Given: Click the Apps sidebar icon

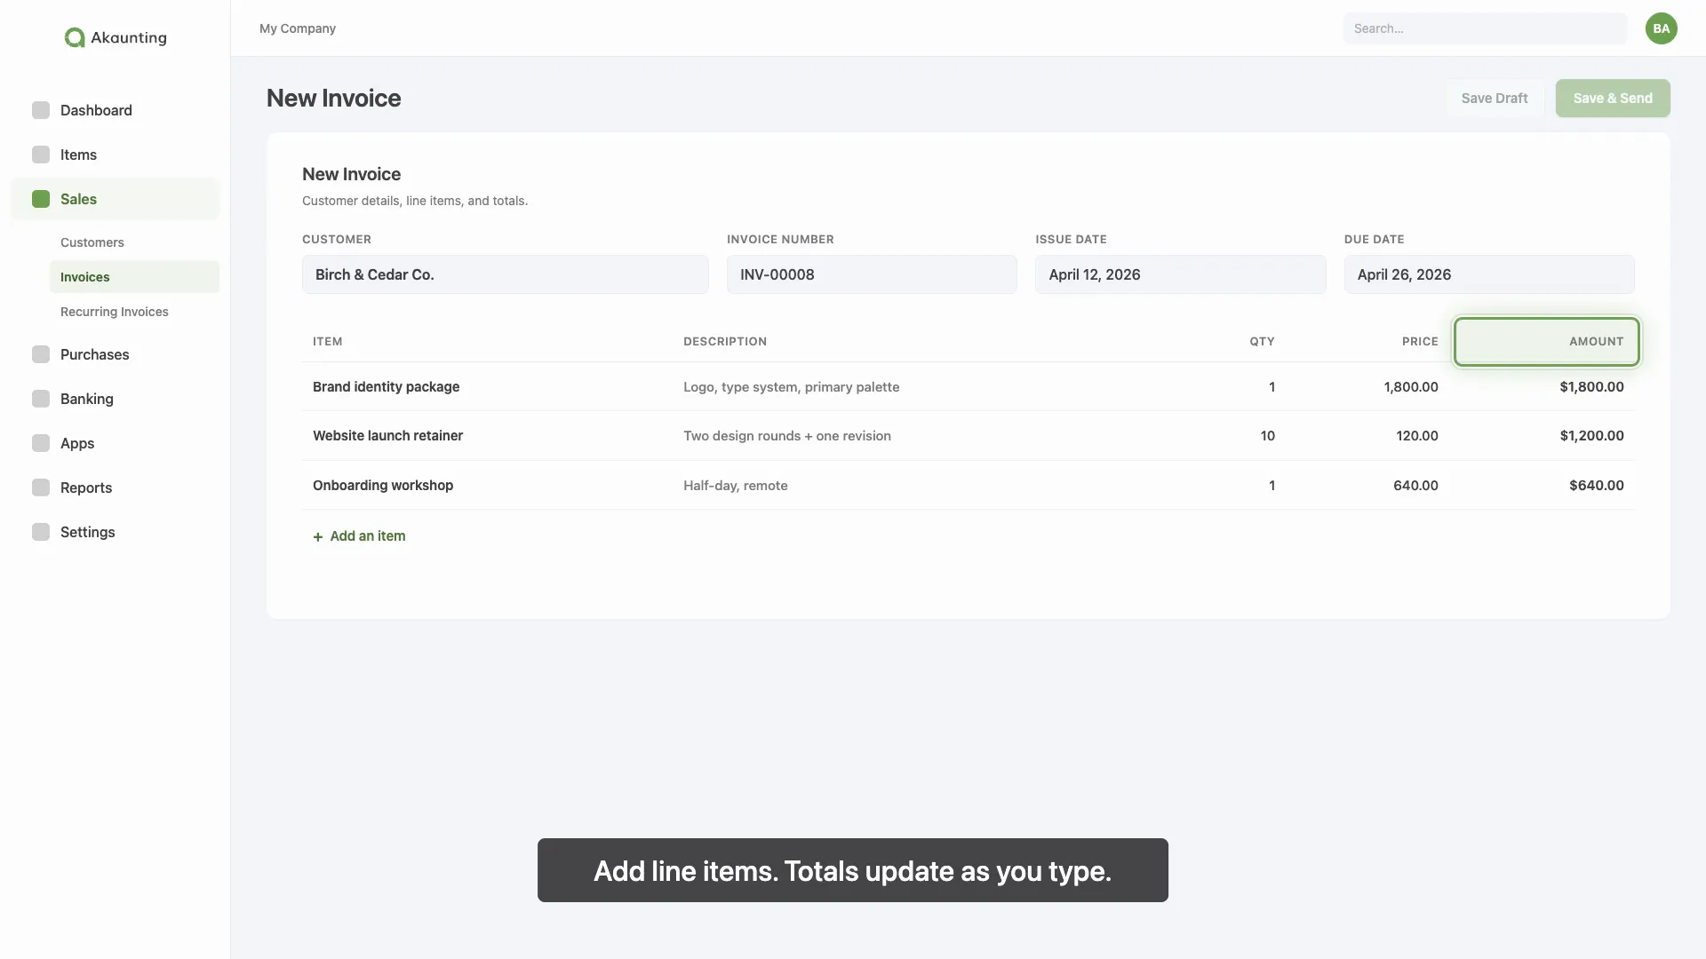Looking at the screenshot, I should 41,443.
